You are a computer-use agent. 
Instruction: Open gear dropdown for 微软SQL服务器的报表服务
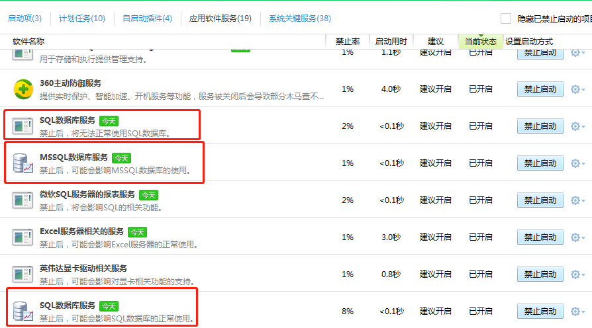(577, 200)
